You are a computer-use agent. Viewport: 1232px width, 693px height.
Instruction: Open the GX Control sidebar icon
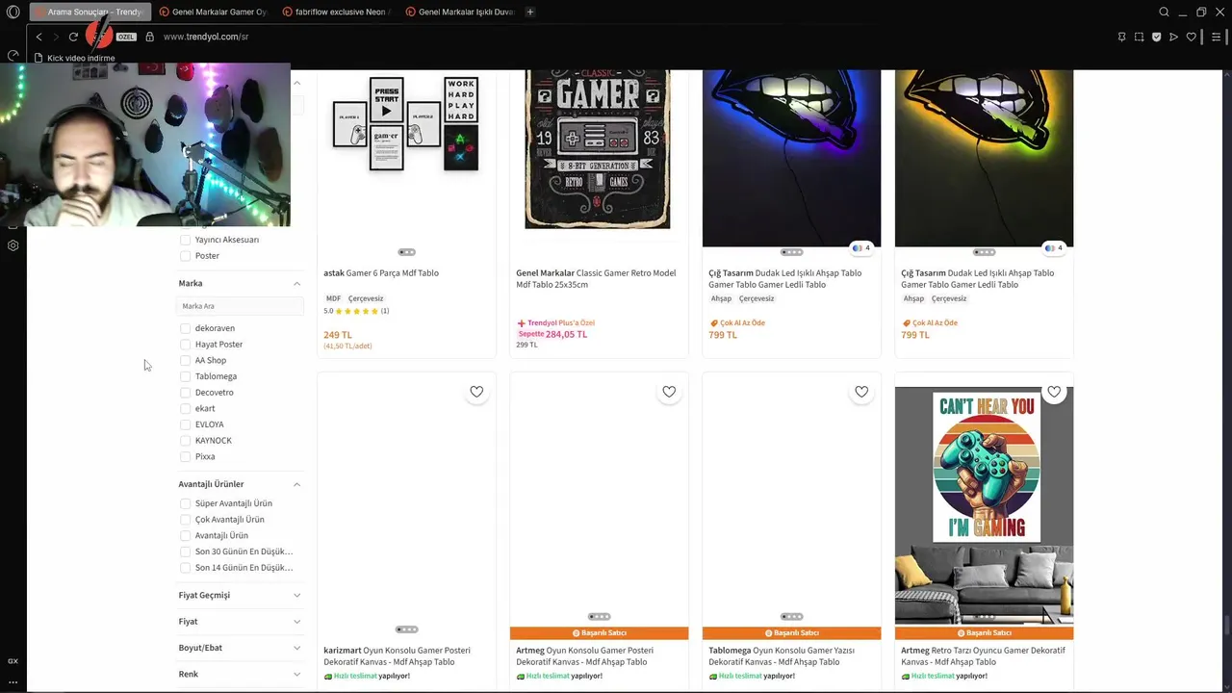13,55
